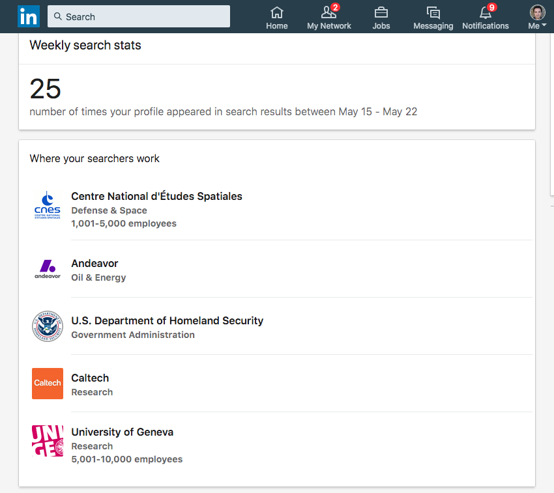Click "1,001-5,000 employees" text
Screen dimensions: 554x493
(x=124, y=223)
